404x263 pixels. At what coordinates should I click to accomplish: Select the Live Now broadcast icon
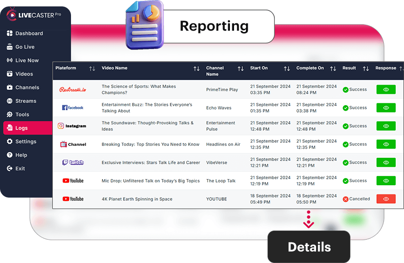(10, 60)
